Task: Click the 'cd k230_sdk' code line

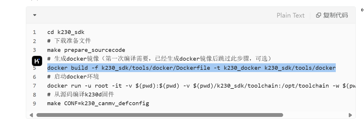Action: (x=66, y=32)
